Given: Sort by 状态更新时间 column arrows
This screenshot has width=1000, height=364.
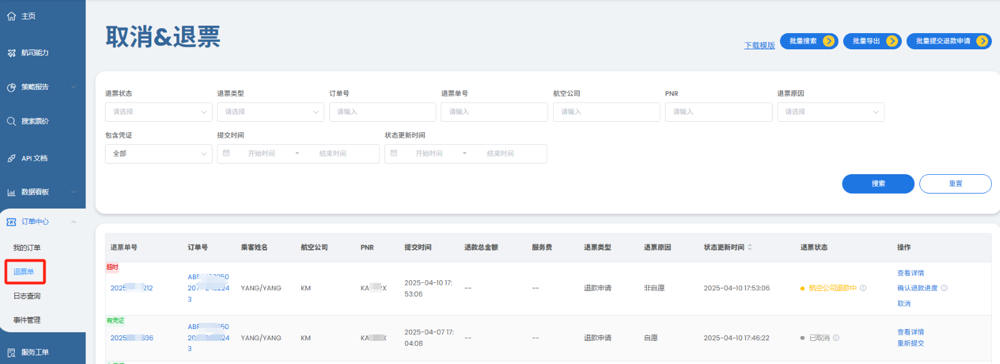Looking at the screenshot, I should 750,247.
